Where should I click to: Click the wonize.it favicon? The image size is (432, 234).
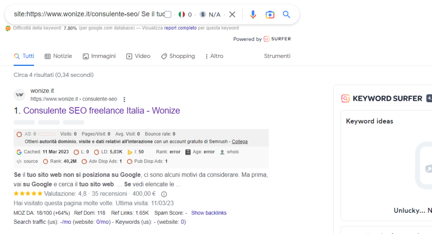tap(19, 95)
